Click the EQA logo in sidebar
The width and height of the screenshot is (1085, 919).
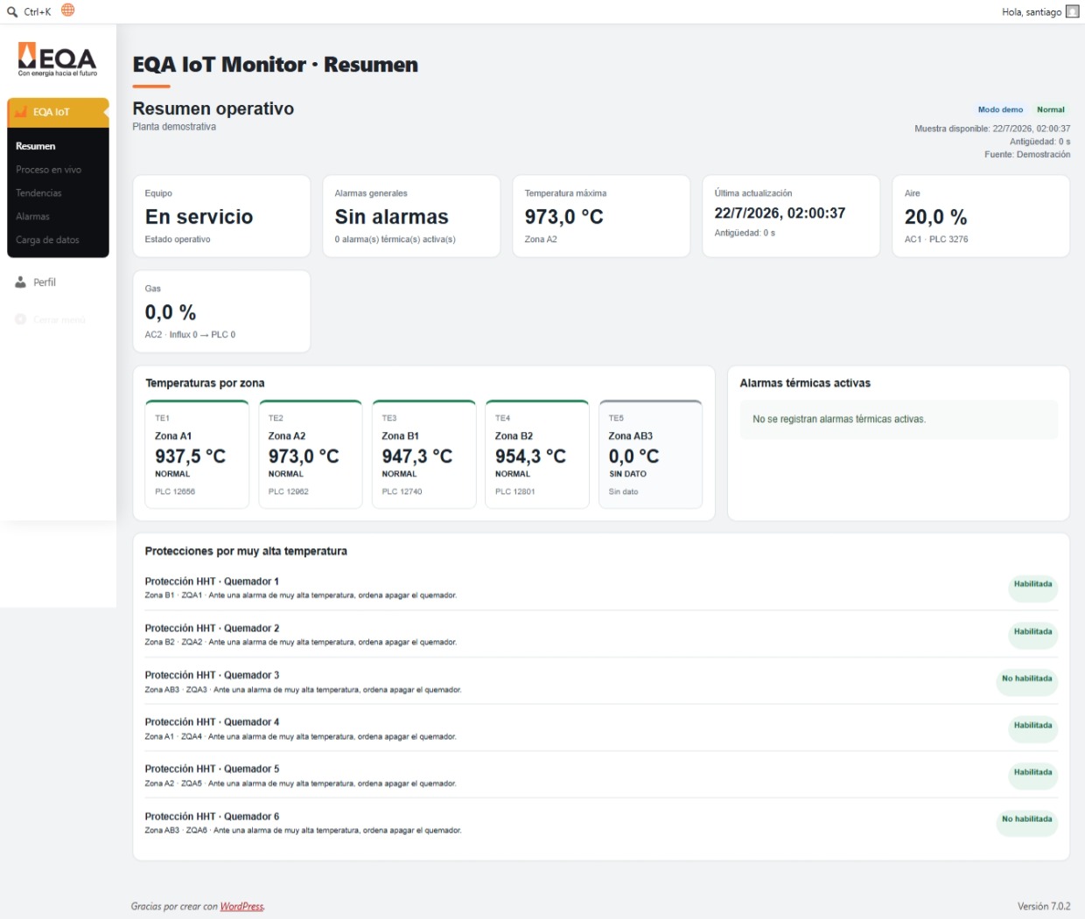click(58, 59)
